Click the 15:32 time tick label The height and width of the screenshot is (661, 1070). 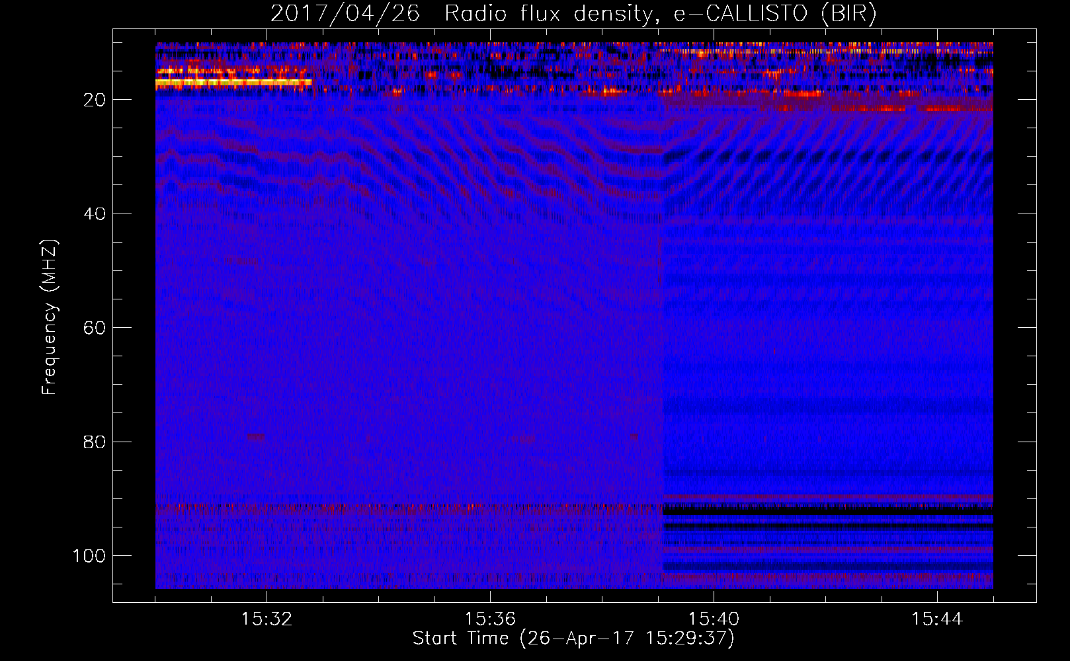click(x=267, y=619)
